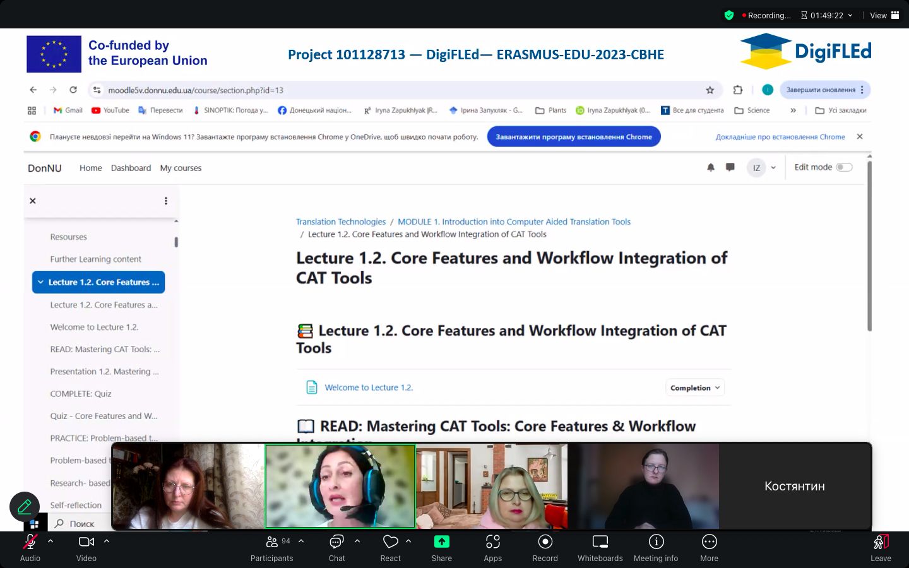Open the Moodle notifications bell
This screenshot has width=909, height=568.
point(711,168)
